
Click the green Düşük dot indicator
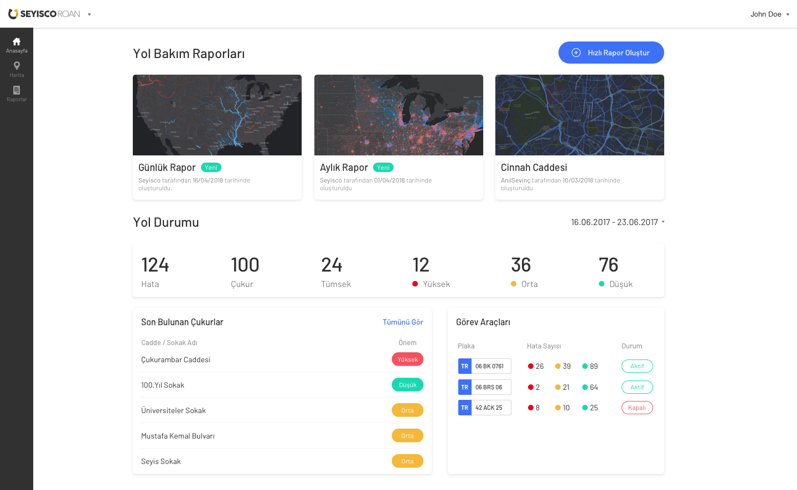(x=602, y=284)
